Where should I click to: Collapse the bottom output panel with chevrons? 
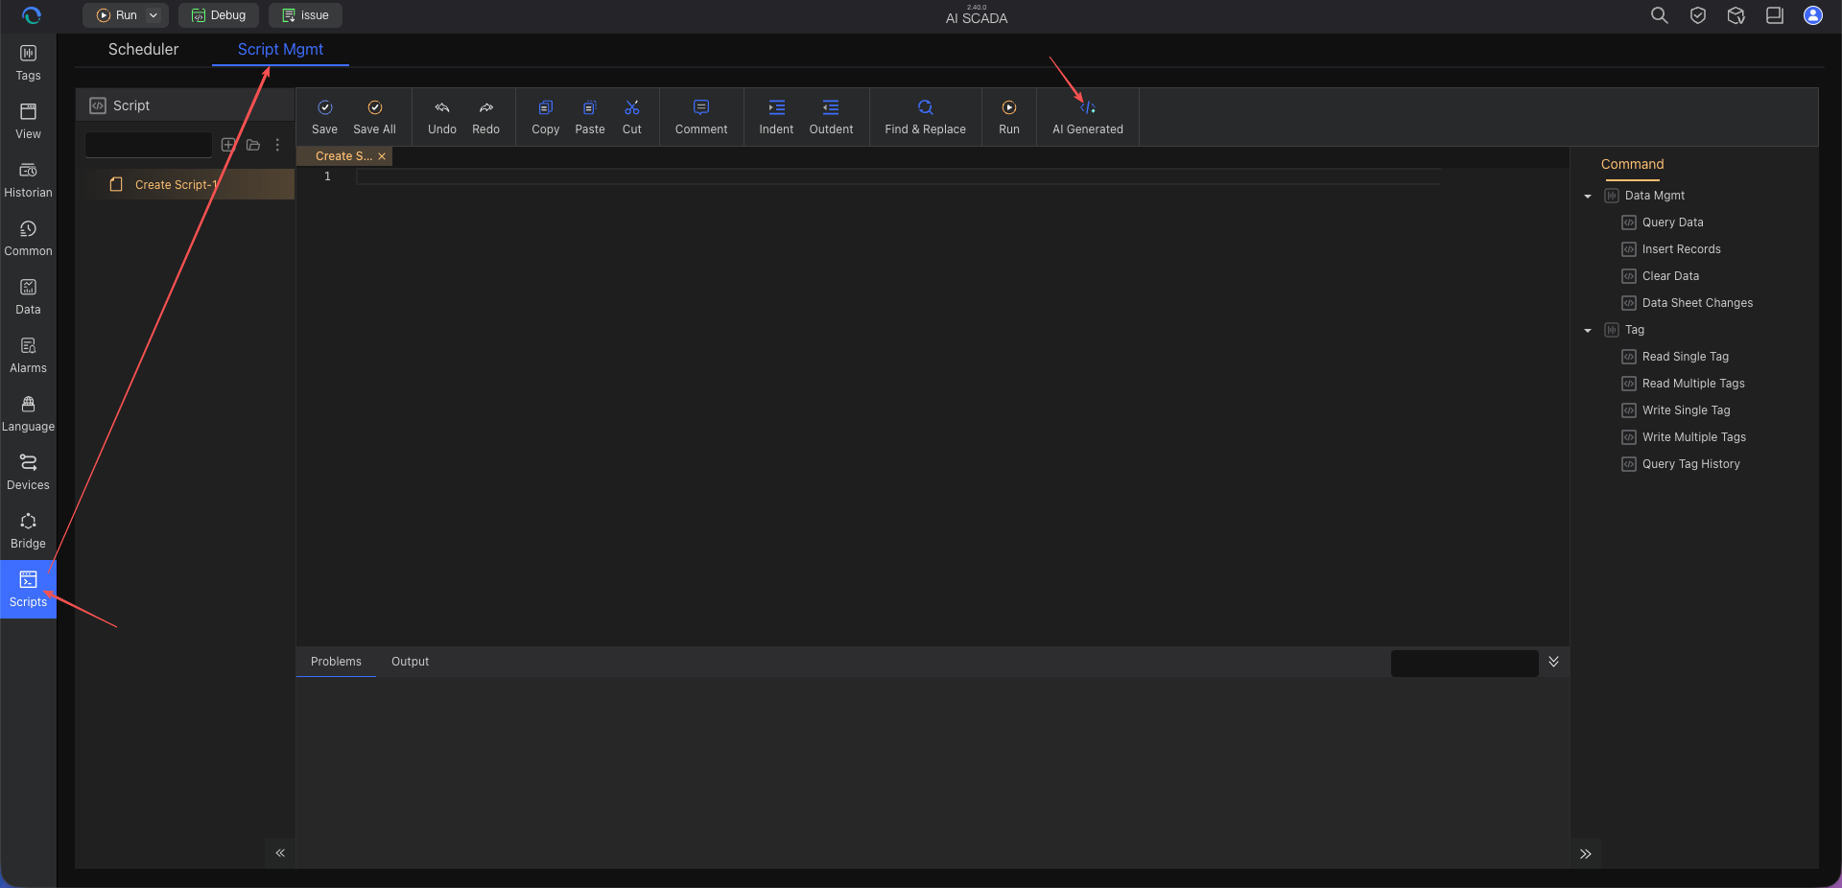[1553, 662]
